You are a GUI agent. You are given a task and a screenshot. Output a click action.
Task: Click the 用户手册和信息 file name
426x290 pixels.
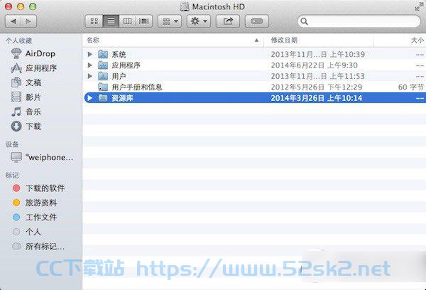click(x=137, y=87)
